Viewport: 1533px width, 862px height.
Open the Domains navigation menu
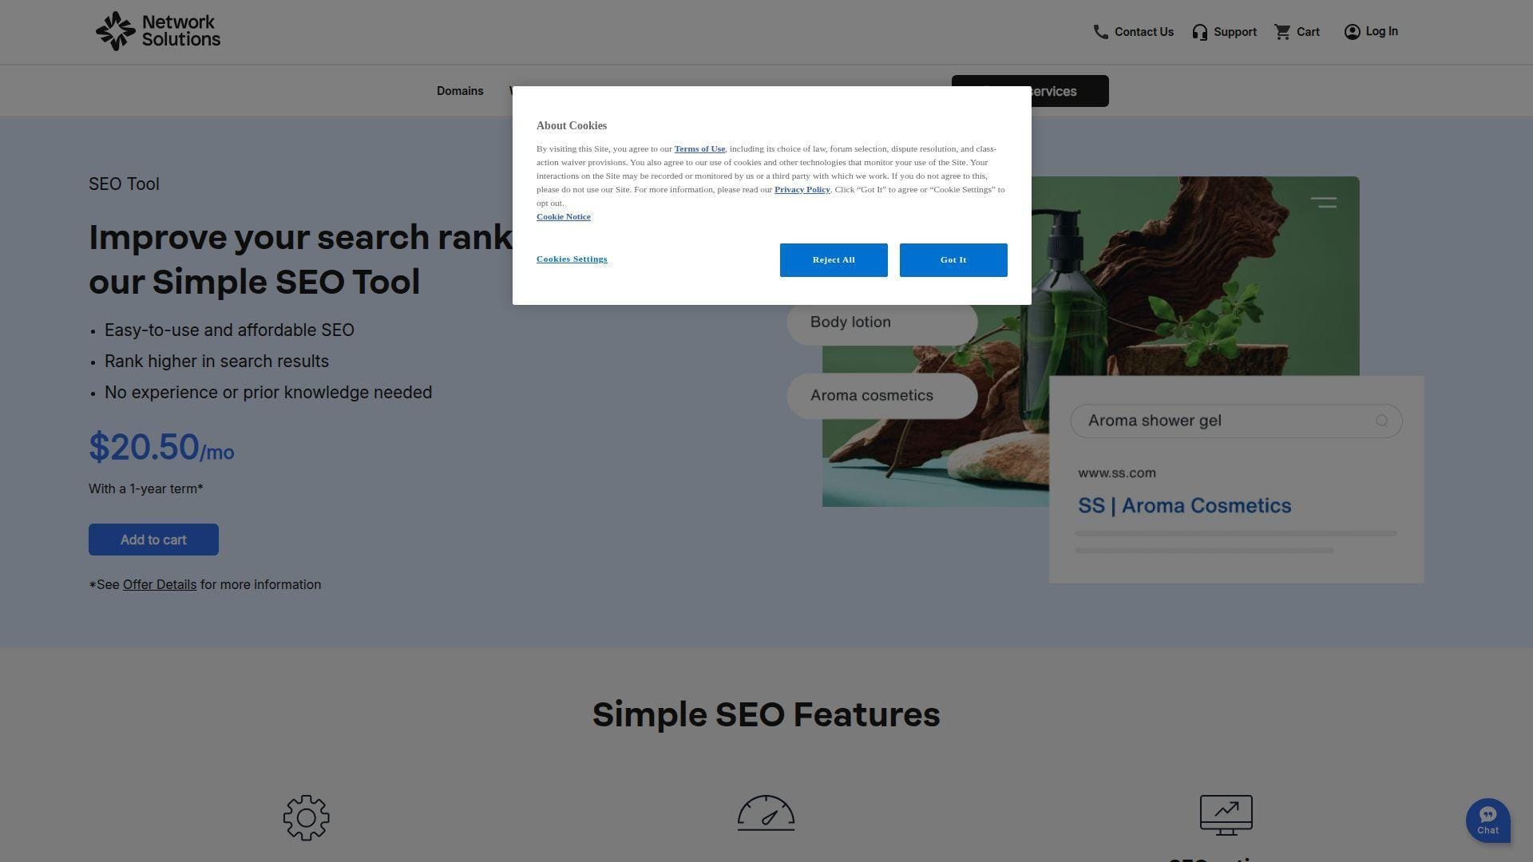tap(460, 91)
